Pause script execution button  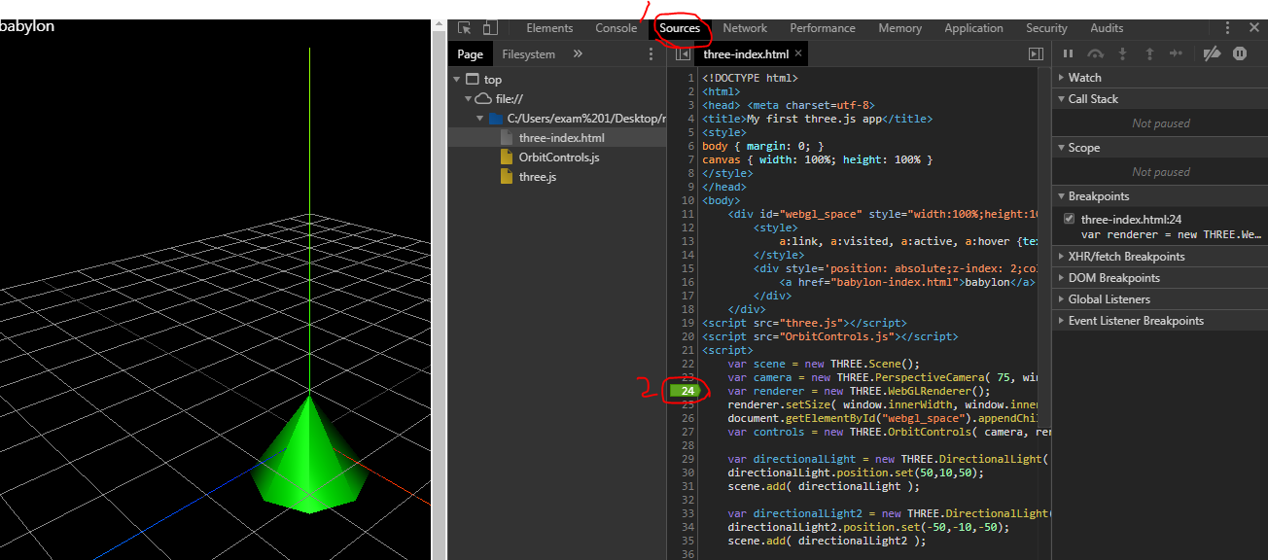[1069, 54]
